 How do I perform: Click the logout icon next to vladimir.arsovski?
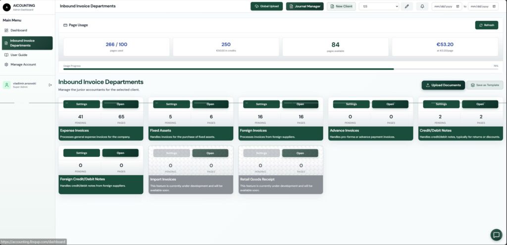click(x=50, y=85)
